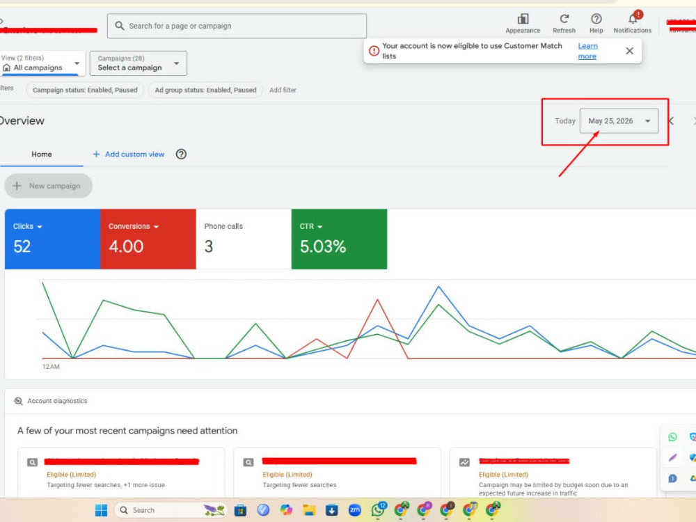Select the Phone calls scorecard

(243, 239)
